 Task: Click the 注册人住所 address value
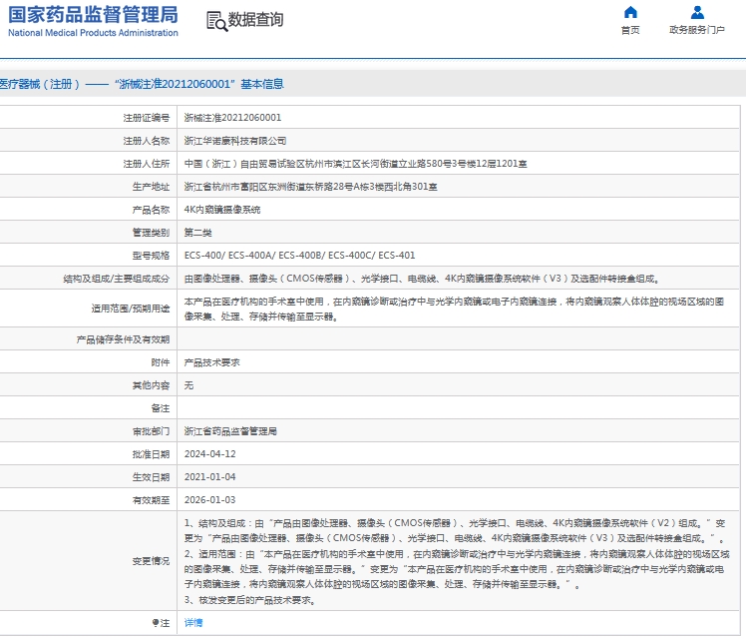[x=355, y=164]
